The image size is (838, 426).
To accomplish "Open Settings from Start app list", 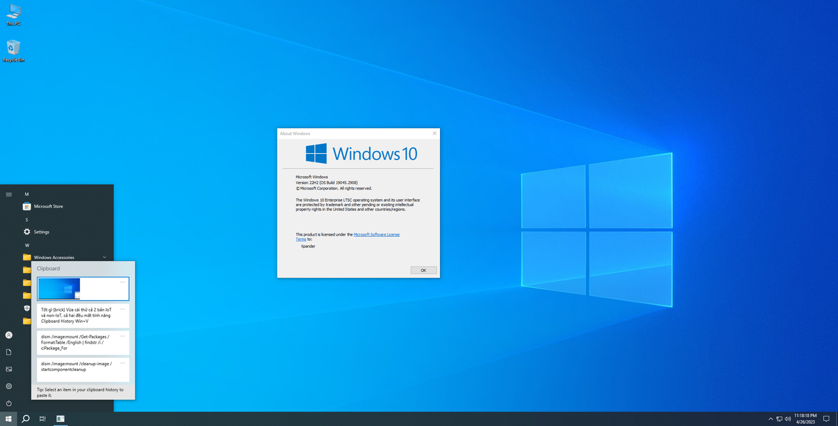I will (x=65, y=232).
